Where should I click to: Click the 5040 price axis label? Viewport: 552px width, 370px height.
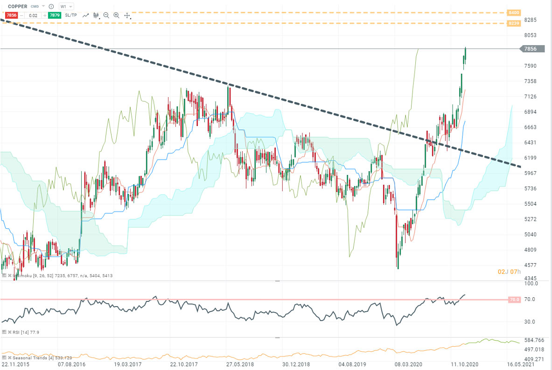(x=530, y=235)
